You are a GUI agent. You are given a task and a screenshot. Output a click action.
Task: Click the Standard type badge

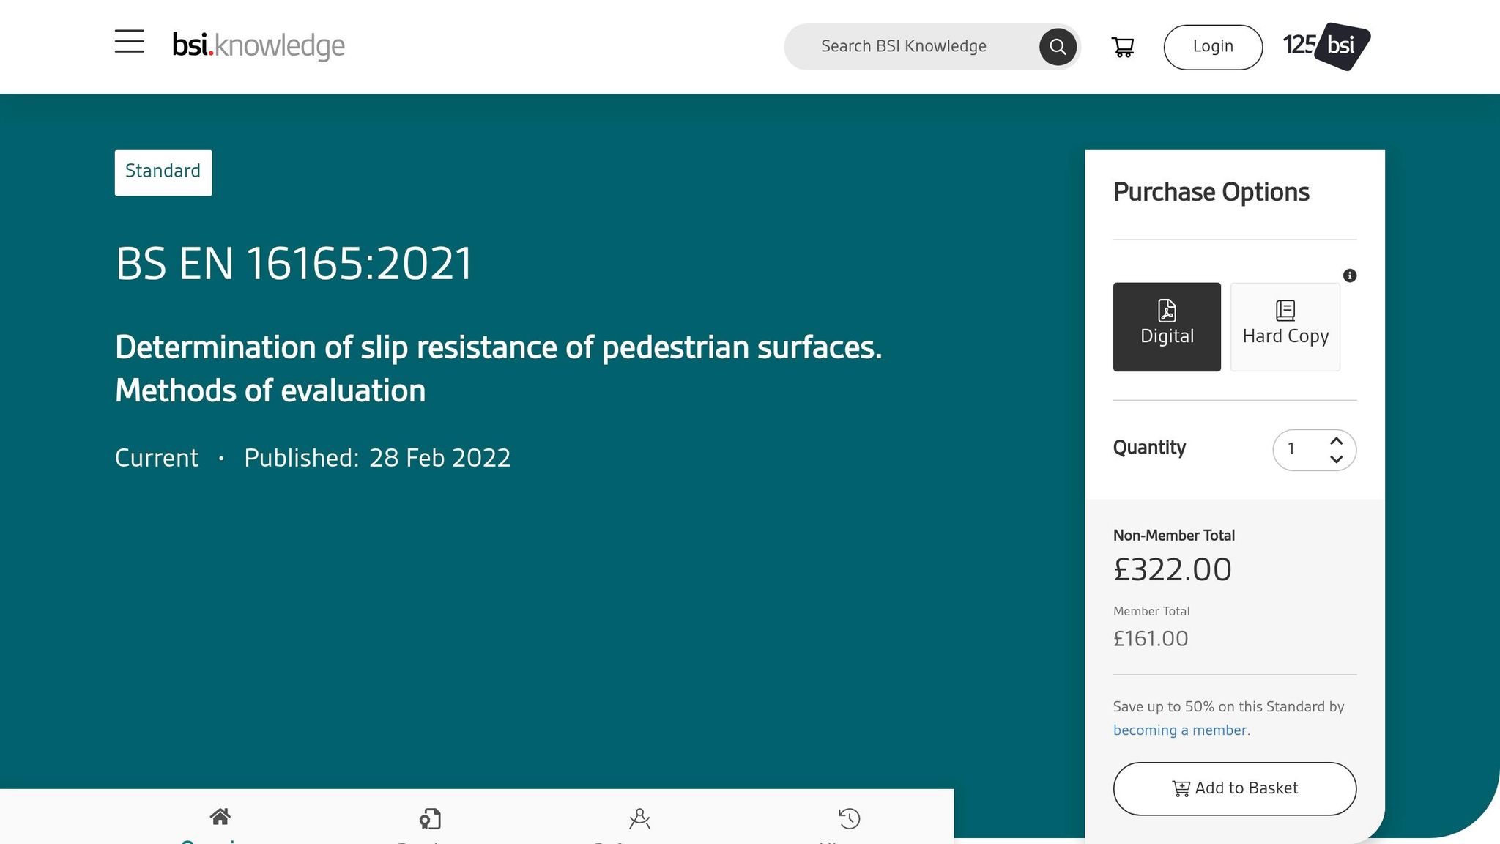point(163,172)
